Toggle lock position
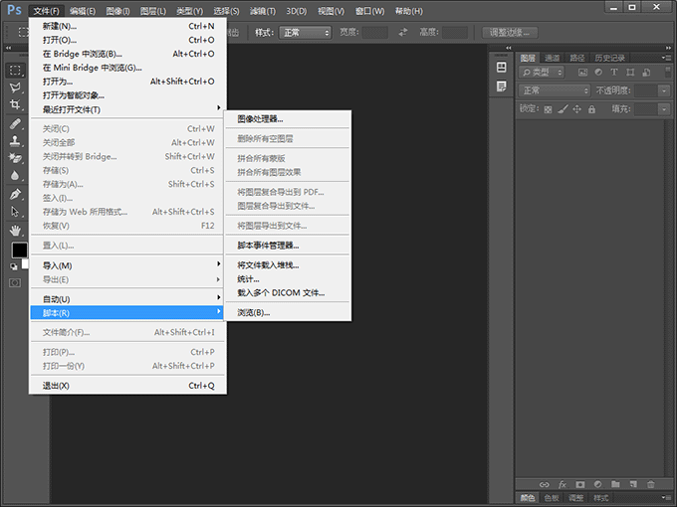677x507 pixels. coord(576,109)
